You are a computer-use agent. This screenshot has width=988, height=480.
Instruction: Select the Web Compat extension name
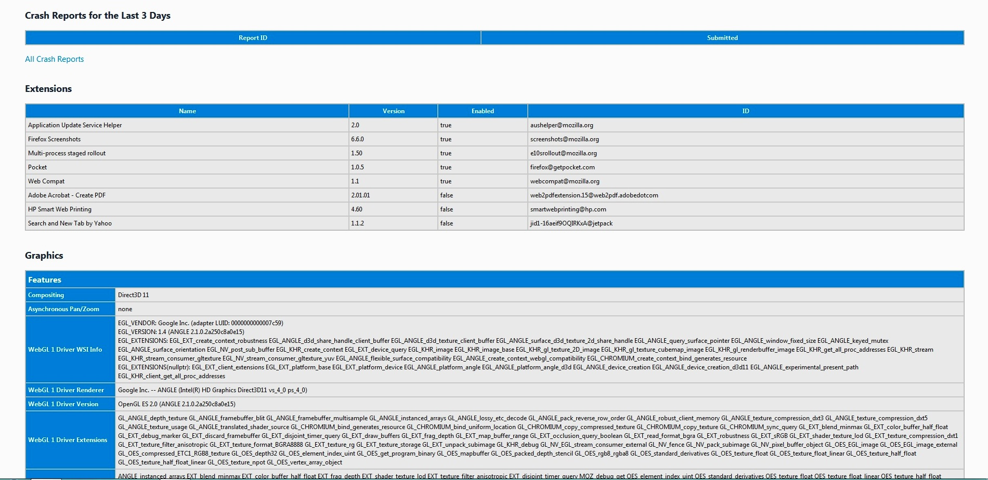[x=46, y=181]
